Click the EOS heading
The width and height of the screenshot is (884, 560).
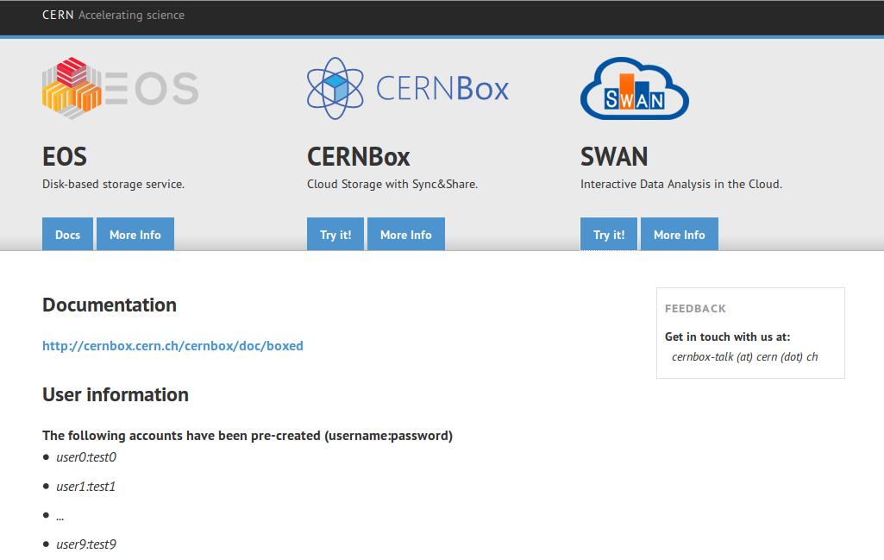[65, 156]
